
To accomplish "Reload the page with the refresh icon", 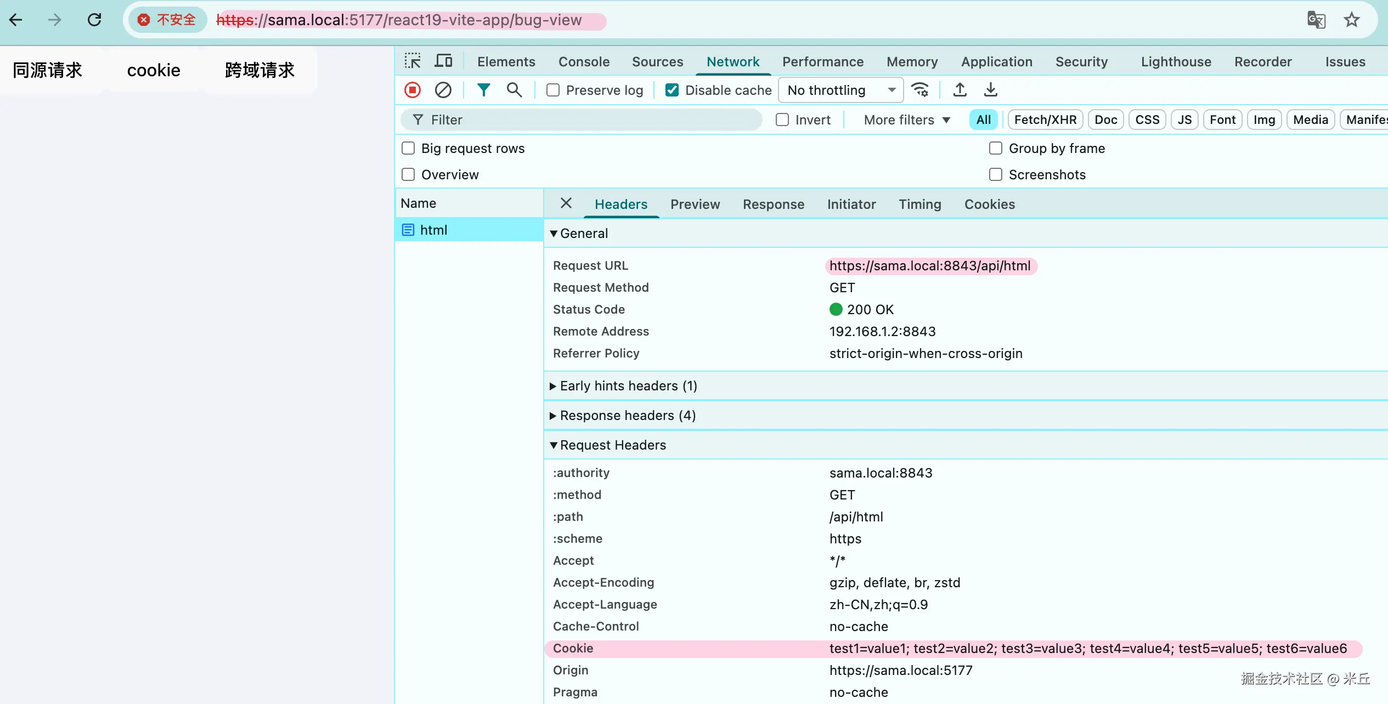I will pyautogui.click(x=94, y=20).
